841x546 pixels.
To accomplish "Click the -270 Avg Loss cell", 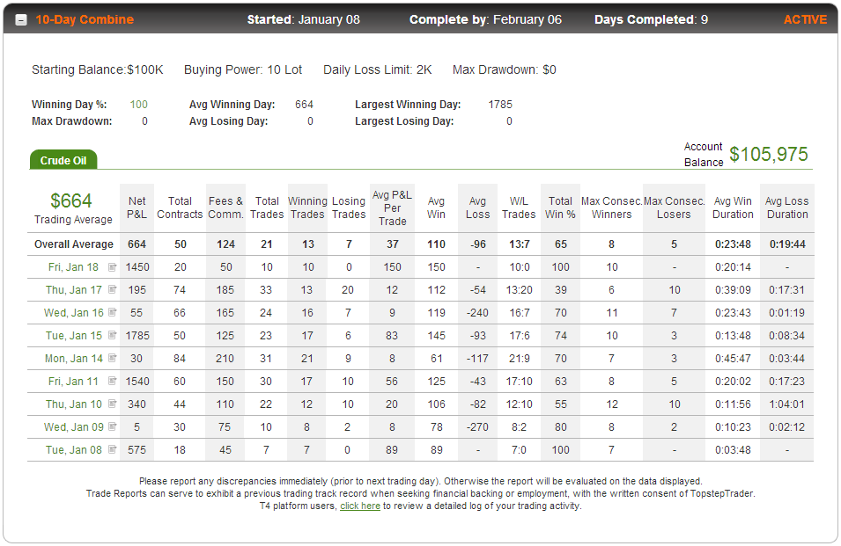I will tap(477, 427).
